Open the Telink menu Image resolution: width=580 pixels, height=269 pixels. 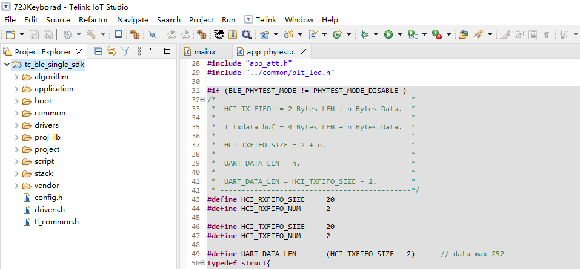[x=260, y=19]
